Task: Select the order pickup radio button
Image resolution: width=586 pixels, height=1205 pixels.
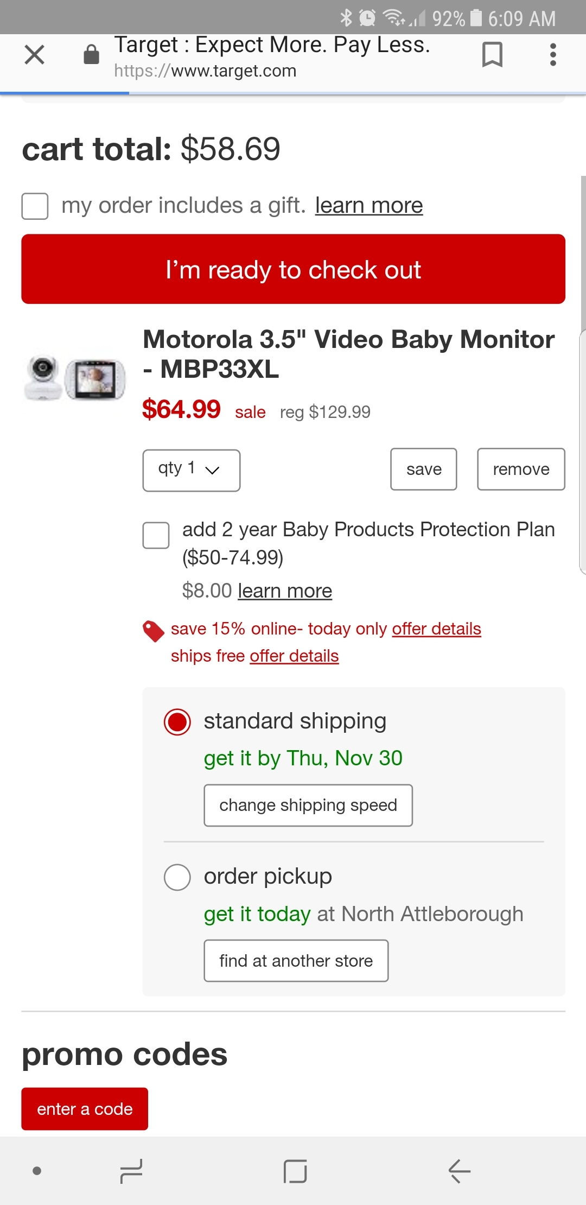Action: [x=177, y=877]
